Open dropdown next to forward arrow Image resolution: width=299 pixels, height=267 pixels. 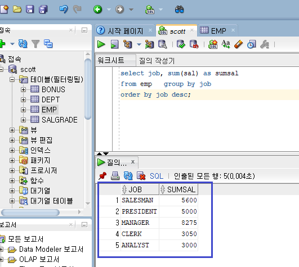pos(131,10)
